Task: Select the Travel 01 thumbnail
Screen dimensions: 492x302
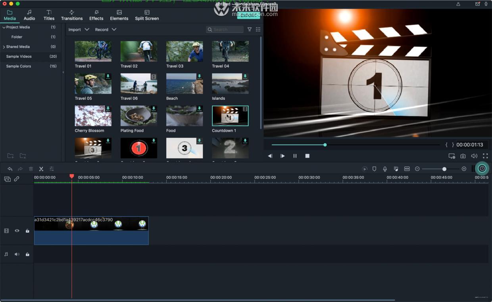Action: point(93,51)
